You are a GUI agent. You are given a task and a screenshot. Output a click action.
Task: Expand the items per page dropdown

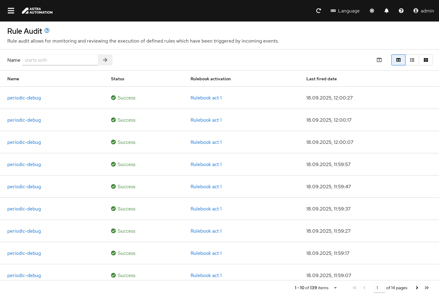coord(335,288)
